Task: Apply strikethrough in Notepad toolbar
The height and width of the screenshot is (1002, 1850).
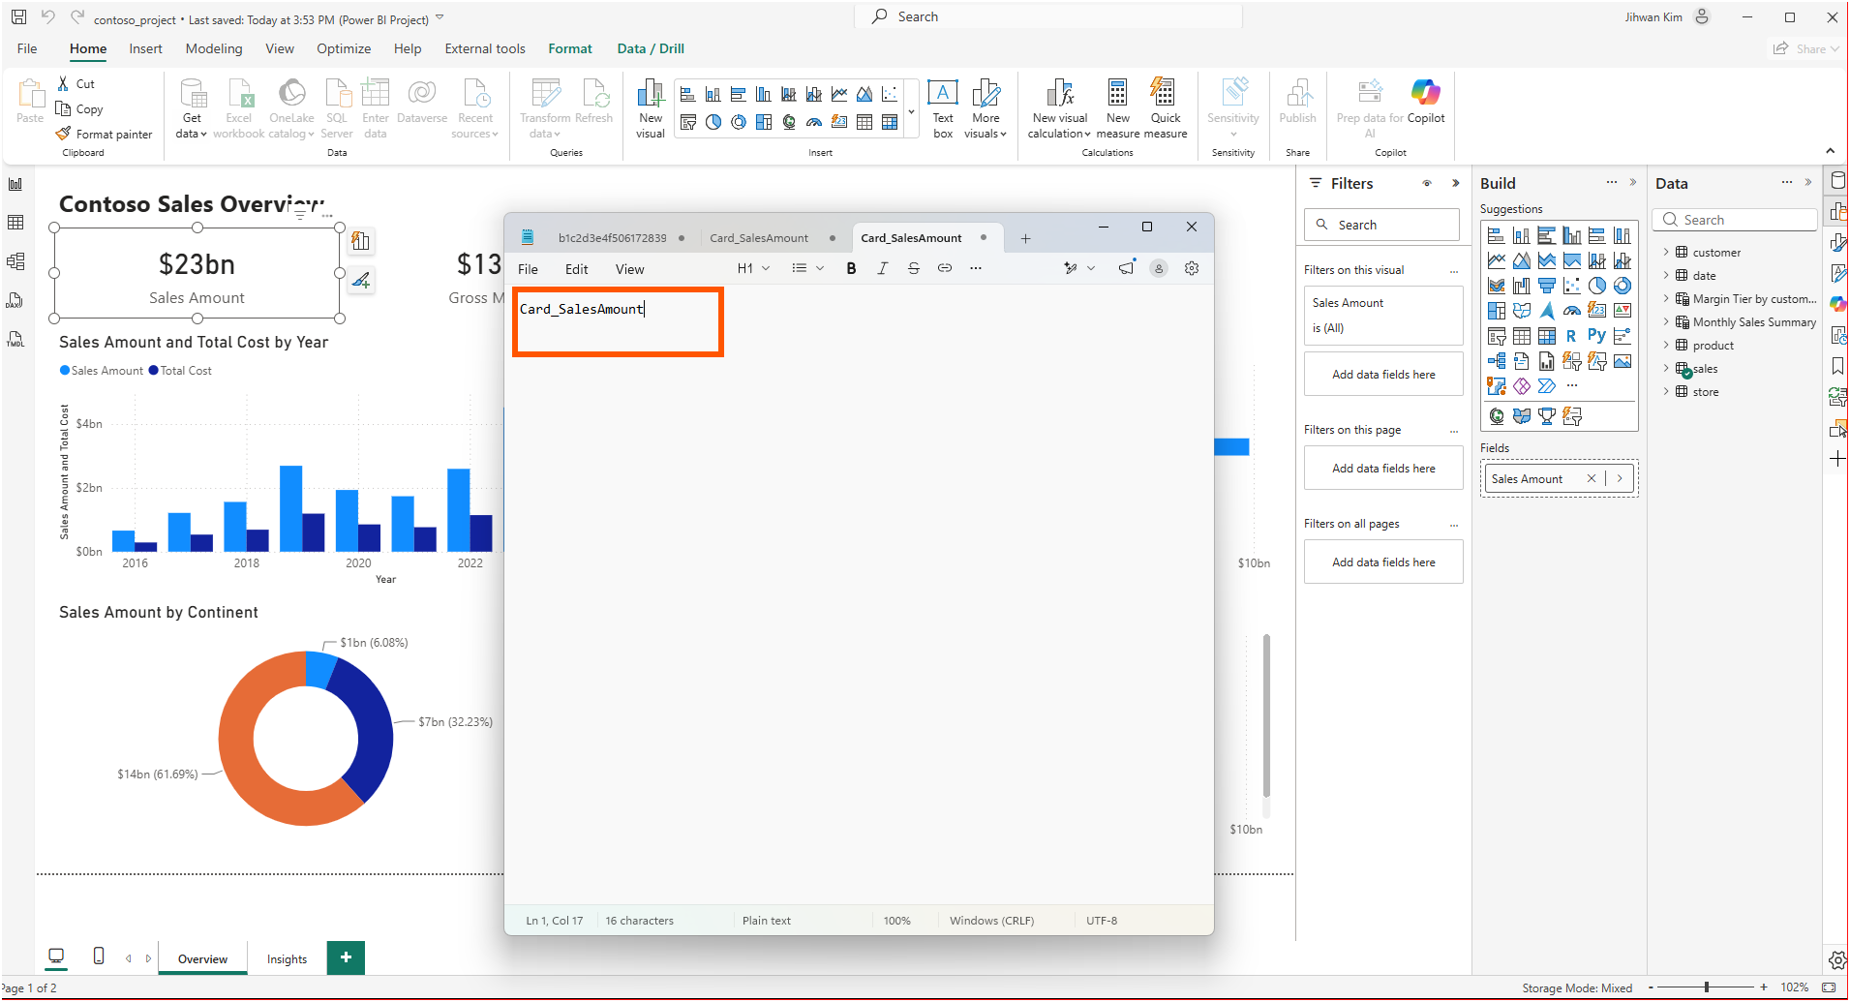Action: point(913,268)
